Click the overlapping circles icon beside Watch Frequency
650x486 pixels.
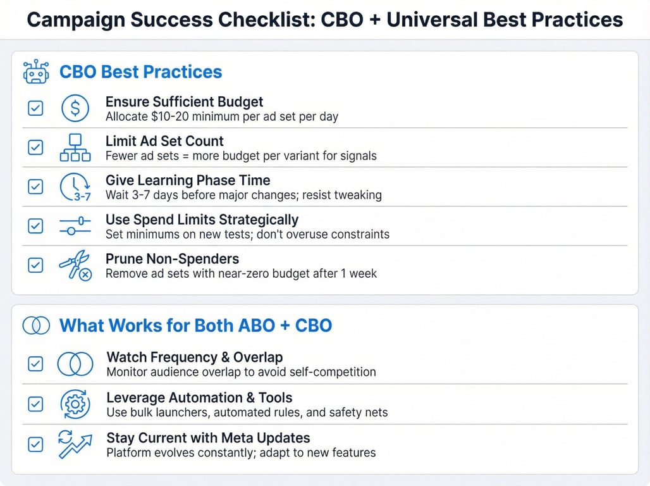[x=75, y=364]
